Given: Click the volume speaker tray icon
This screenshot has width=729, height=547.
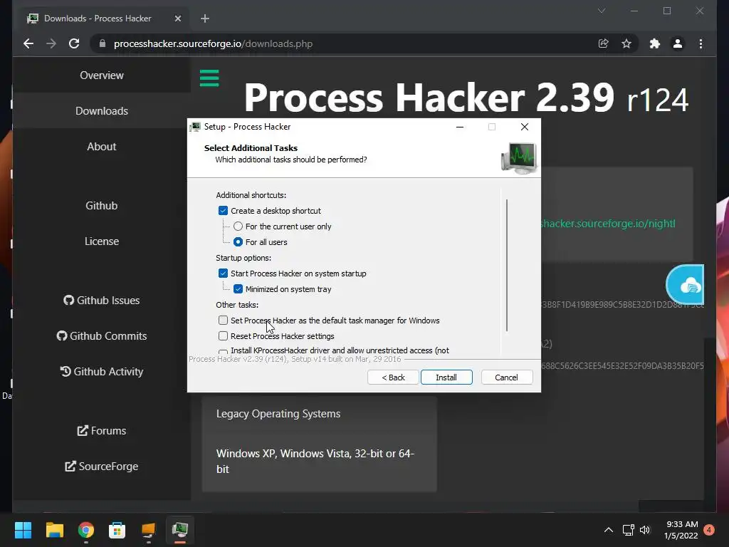Looking at the screenshot, I should coord(645,530).
